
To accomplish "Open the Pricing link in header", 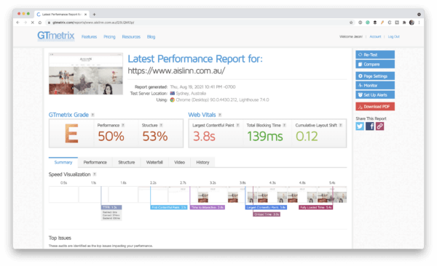I will pyautogui.click(x=109, y=37).
